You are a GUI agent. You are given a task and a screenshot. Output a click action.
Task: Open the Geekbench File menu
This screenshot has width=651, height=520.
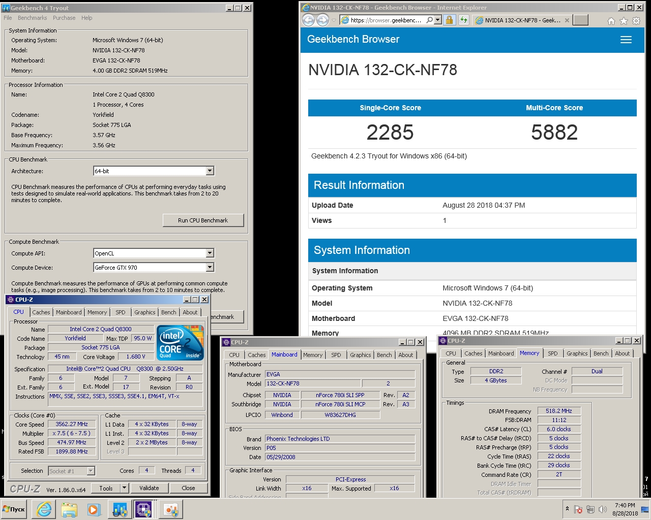tap(8, 18)
